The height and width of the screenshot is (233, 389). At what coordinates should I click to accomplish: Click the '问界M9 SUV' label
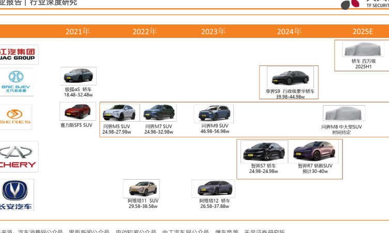click(x=215, y=126)
